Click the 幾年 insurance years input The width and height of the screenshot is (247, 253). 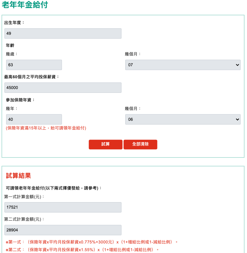coord(34,119)
